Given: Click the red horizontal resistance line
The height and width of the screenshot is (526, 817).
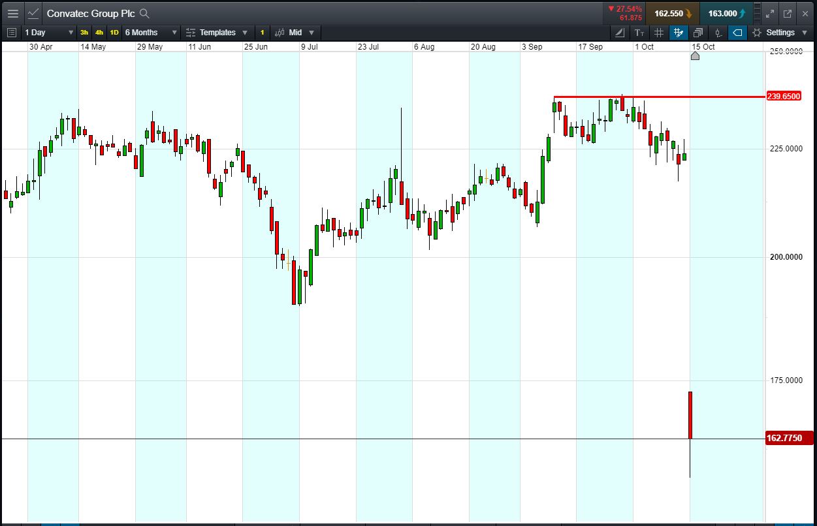Looking at the screenshot, I should click(659, 97).
